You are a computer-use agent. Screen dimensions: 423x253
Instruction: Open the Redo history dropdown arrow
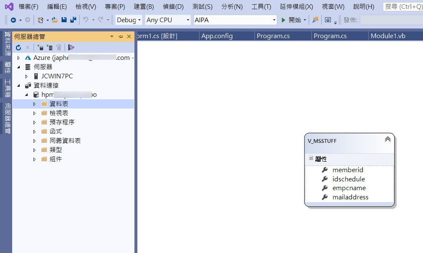tap(108, 20)
